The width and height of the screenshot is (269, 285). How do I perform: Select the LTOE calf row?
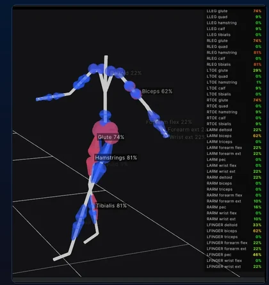[234, 88]
